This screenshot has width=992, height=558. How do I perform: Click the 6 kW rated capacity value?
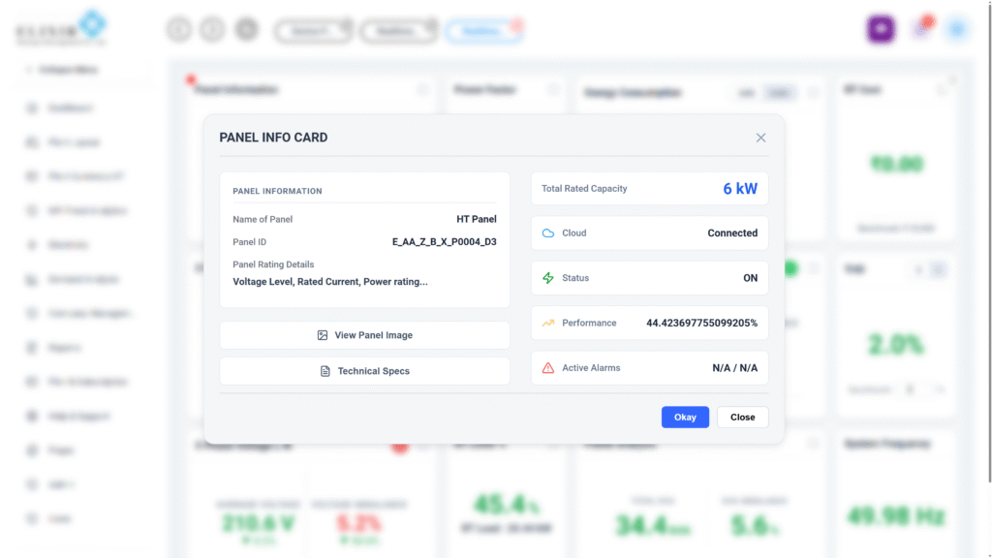tap(740, 189)
